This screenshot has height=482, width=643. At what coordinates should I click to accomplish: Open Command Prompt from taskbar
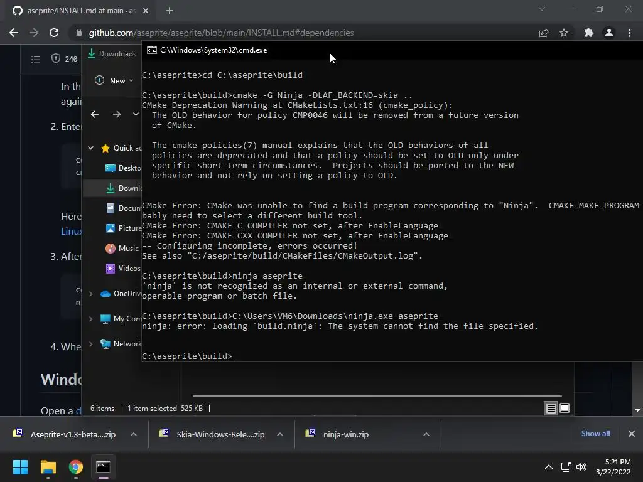[104, 467]
